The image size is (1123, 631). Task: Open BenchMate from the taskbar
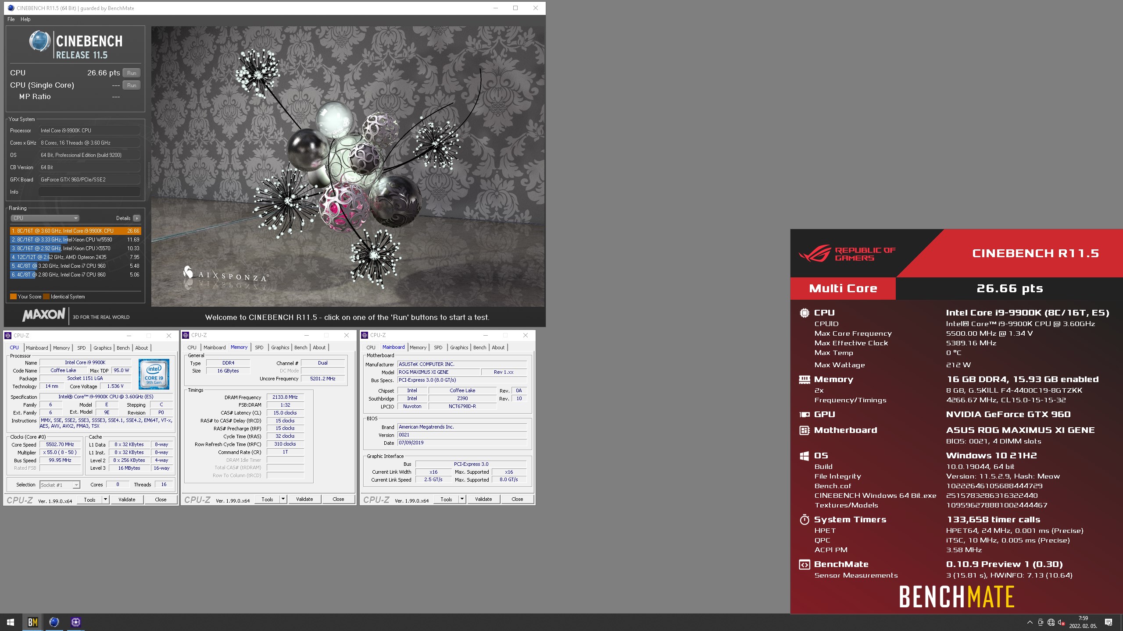click(33, 622)
